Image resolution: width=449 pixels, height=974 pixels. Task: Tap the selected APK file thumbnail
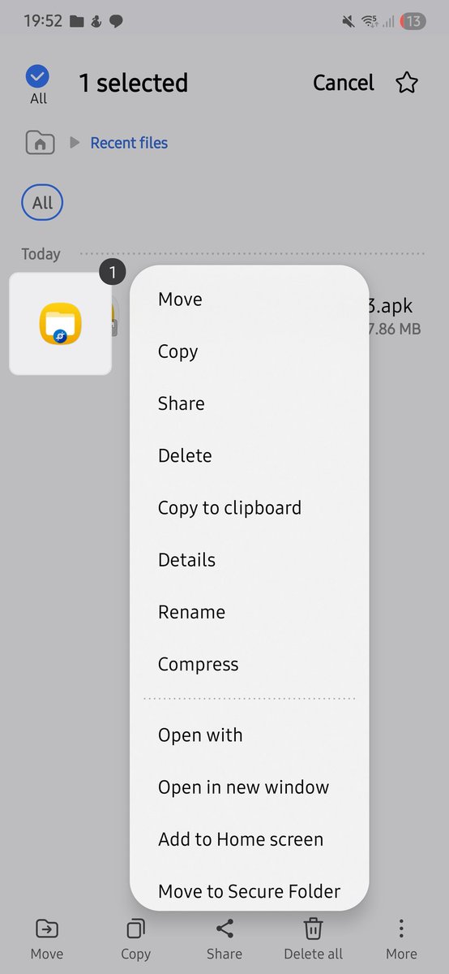point(60,323)
